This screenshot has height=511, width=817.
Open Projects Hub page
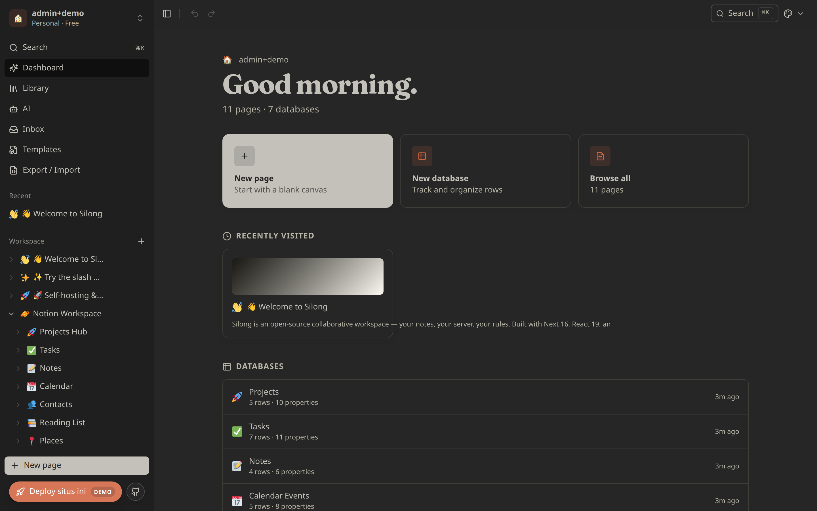(63, 332)
